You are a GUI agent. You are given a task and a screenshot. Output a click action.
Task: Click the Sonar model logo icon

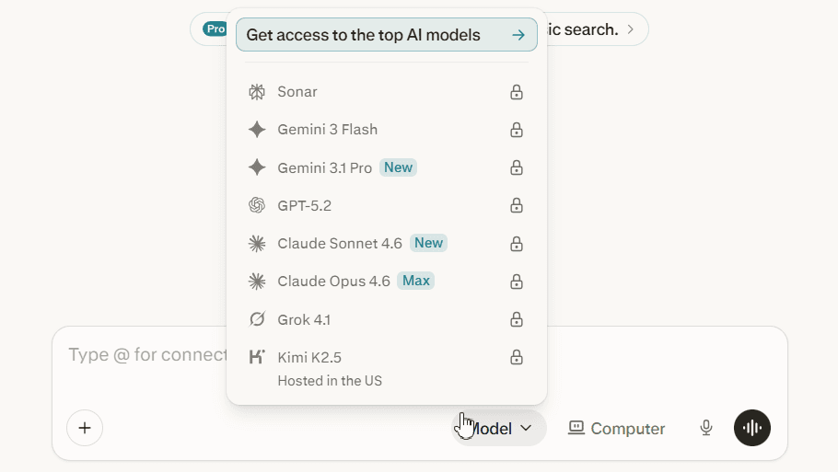coord(257,92)
